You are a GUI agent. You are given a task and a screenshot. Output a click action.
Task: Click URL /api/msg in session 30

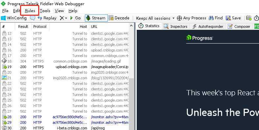point(98,128)
